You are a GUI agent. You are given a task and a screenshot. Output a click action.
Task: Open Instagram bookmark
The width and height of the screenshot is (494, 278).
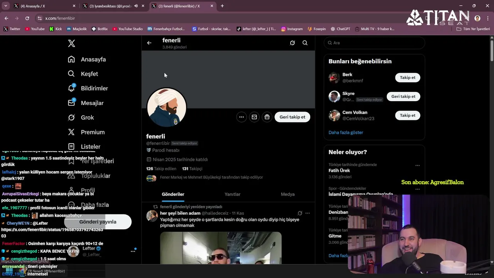pyautogui.click(x=292, y=29)
